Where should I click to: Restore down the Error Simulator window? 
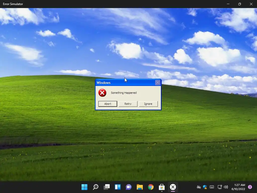pyautogui.click(x=240, y=4)
